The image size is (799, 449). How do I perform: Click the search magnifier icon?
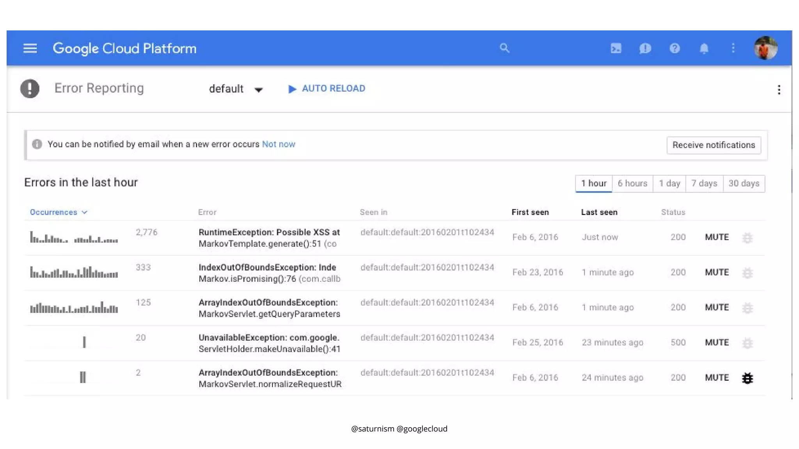[504, 48]
